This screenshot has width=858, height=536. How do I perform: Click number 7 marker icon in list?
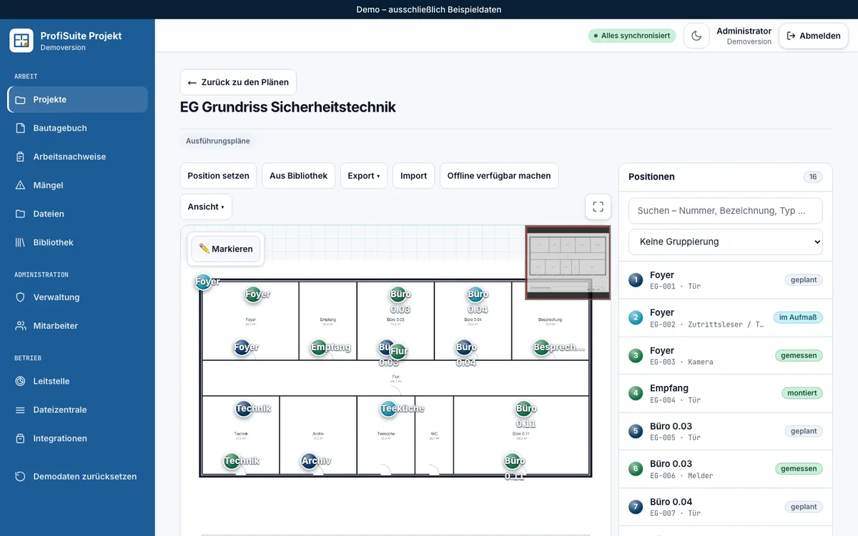pos(636,507)
